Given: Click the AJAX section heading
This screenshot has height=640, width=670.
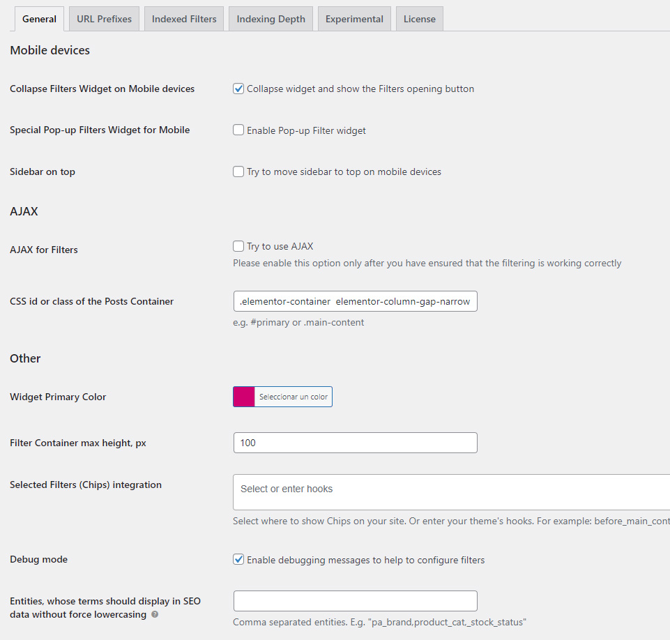Looking at the screenshot, I should pyautogui.click(x=24, y=211).
